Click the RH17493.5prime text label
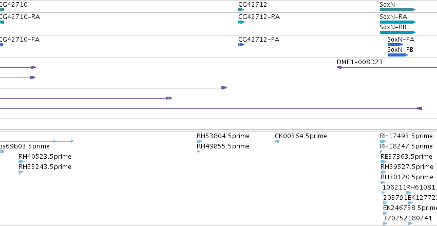The height and width of the screenshot is (226, 437). point(406,136)
